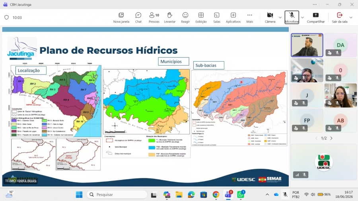Screen dimensions: 358x201
Task: Open clock showing 16:17 date
Action: [x=344, y=194]
